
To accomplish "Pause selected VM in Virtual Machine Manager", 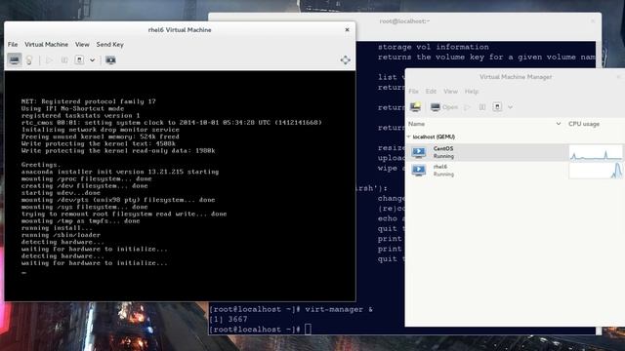I will [x=482, y=107].
